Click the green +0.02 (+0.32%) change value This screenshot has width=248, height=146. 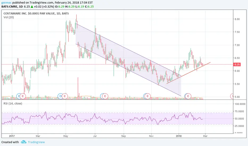tap(44, 7)
